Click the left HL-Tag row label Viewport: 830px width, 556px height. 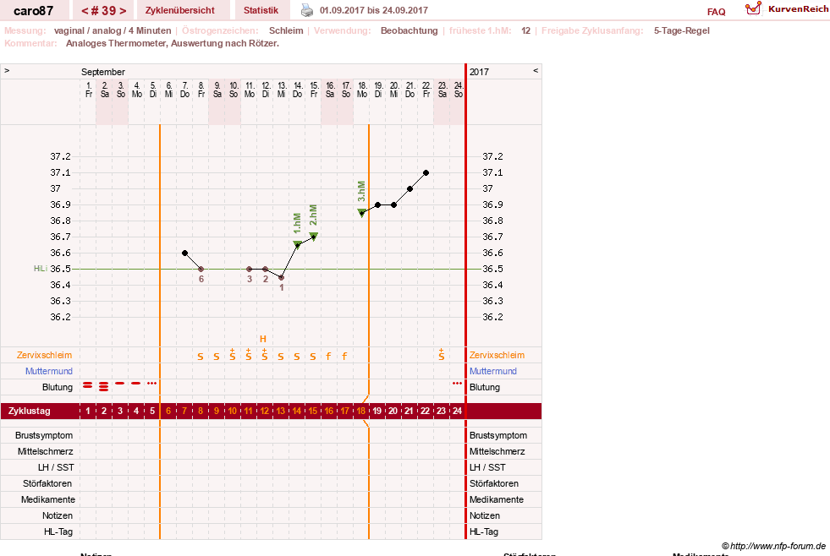58,531
